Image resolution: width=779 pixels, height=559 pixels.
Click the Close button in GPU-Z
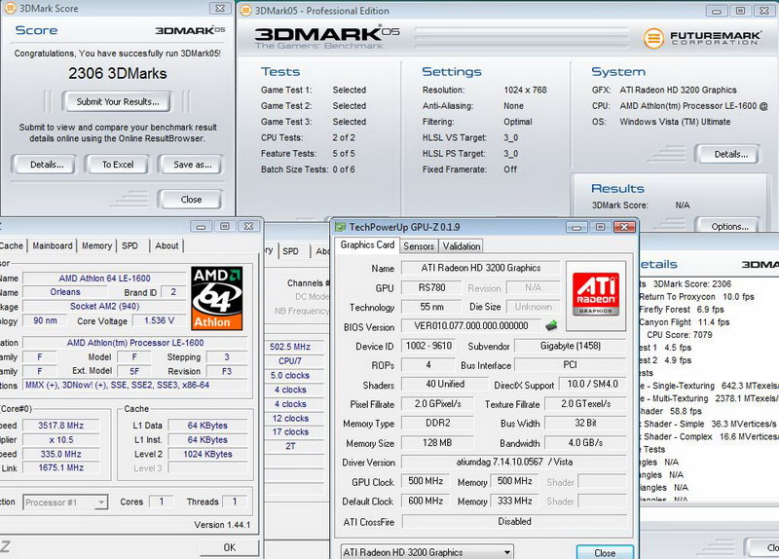point(605,552)
